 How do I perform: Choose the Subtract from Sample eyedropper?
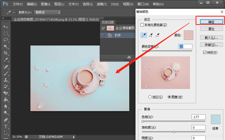157,35
